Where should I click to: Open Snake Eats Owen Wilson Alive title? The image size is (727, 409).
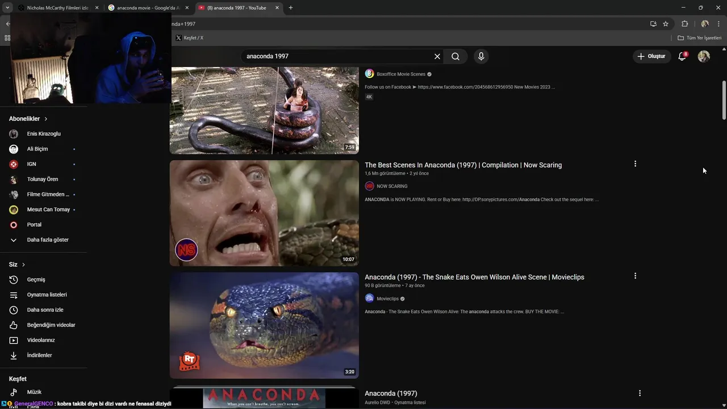474,277
